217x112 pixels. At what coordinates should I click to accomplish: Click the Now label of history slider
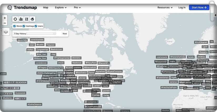(65, 34)
